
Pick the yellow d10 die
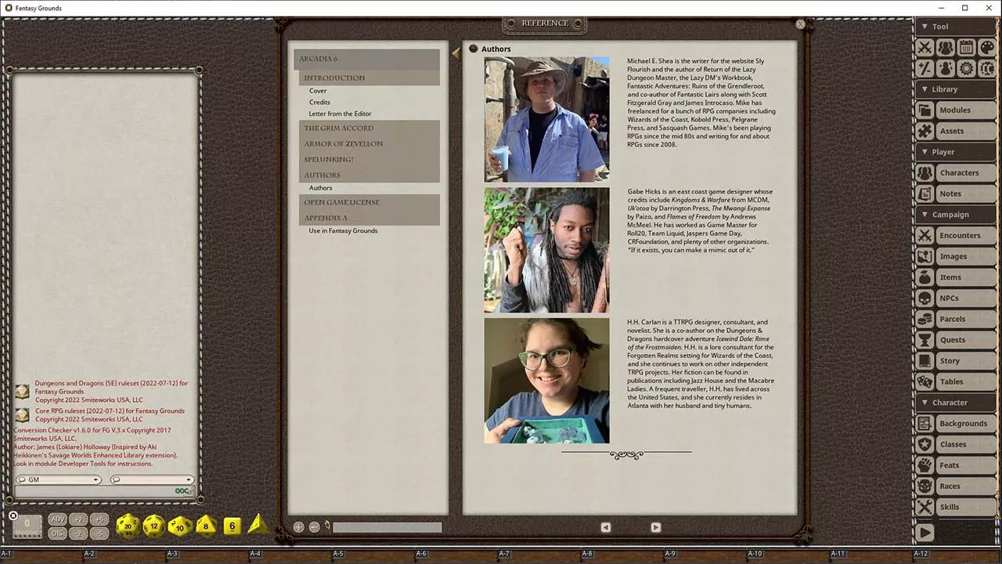(x=180, y=526)
